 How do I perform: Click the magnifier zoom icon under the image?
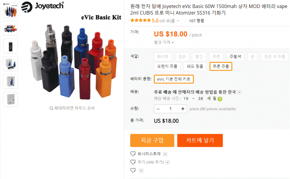coord(51,108)
